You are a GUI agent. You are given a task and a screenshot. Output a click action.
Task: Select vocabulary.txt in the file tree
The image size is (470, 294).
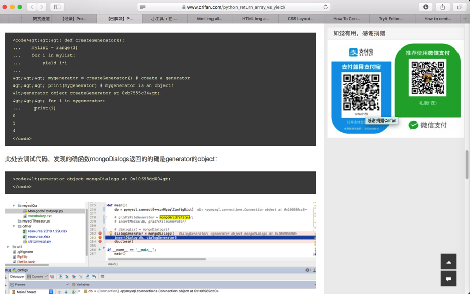tap(40, 216)
